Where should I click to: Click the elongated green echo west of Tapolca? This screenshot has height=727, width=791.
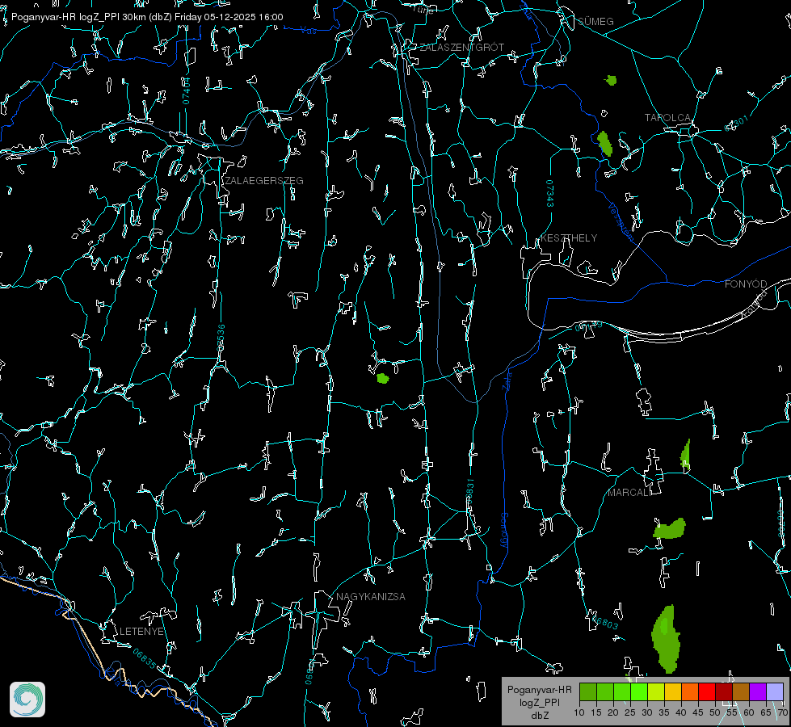pos(604,144)
